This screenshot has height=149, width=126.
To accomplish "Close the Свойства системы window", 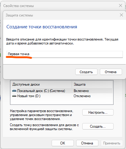I will [121, 5].
